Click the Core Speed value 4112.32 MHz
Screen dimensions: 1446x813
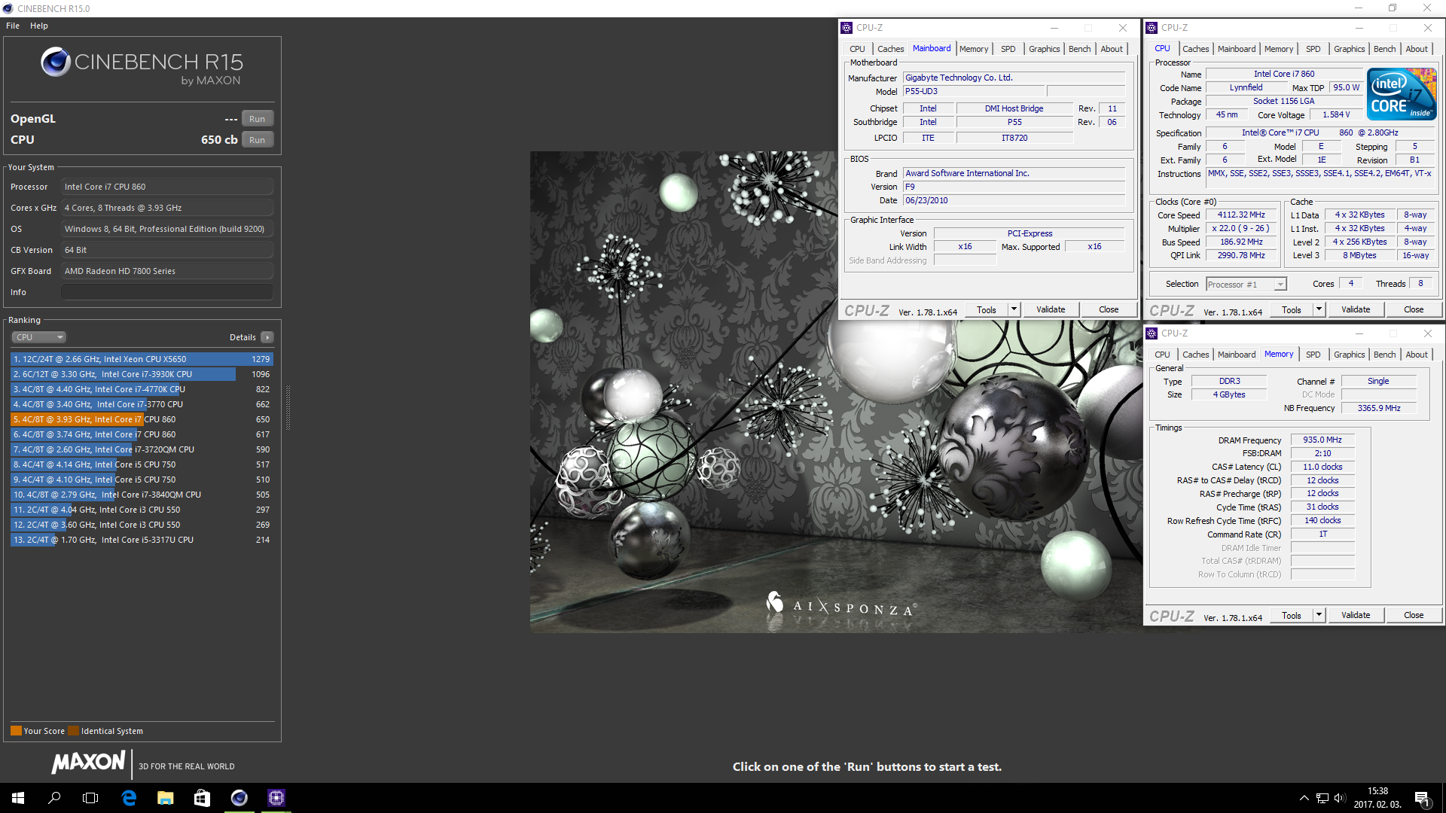pos(1241,215)
